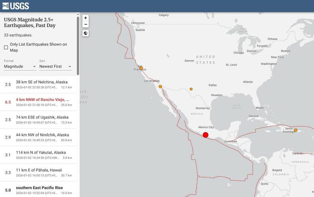Click the orange earthquake marker near Los Angeles
Viewport: 314px width, 197px height.
pyautogui.click(x=160, y=87)
